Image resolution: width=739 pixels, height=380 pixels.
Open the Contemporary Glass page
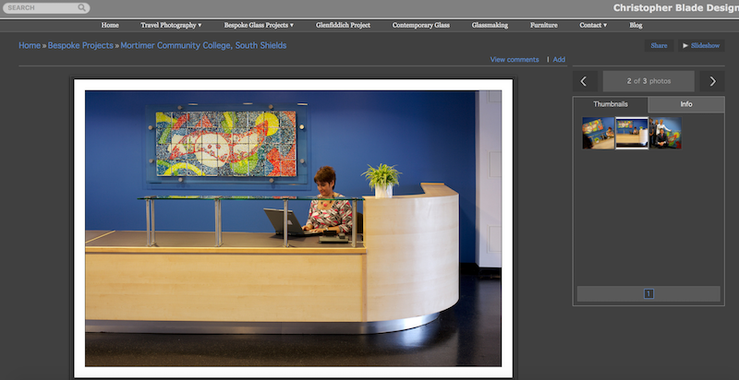(419, 25)
